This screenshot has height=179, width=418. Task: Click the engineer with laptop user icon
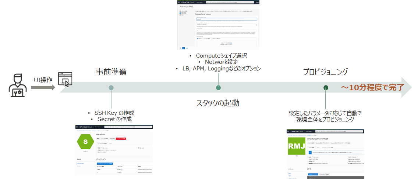point(18,85)
